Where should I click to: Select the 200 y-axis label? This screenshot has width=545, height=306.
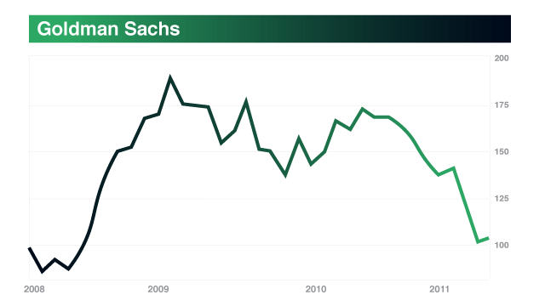tap(502, 59)
